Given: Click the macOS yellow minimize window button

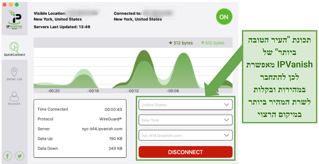Looking at the screenshot, I should point(11,4).
